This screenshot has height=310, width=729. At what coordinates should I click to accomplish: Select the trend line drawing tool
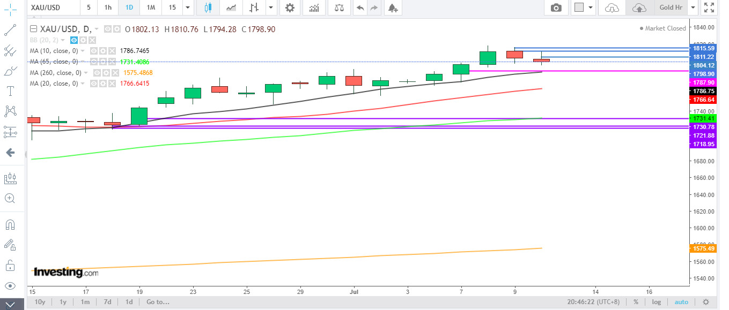tap(10, 30)
